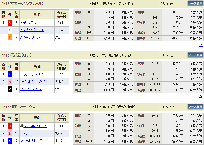
Task: Click the 1400m 芝 distance label
Action: point(166,4)
